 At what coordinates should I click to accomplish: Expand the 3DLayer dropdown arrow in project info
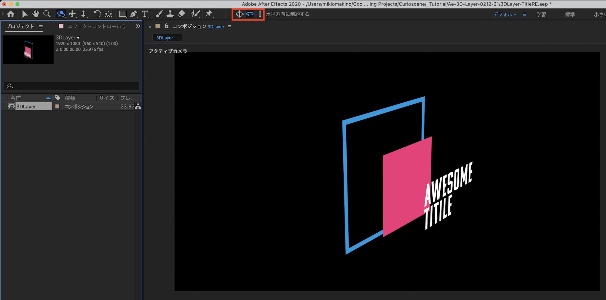point(78,38)
